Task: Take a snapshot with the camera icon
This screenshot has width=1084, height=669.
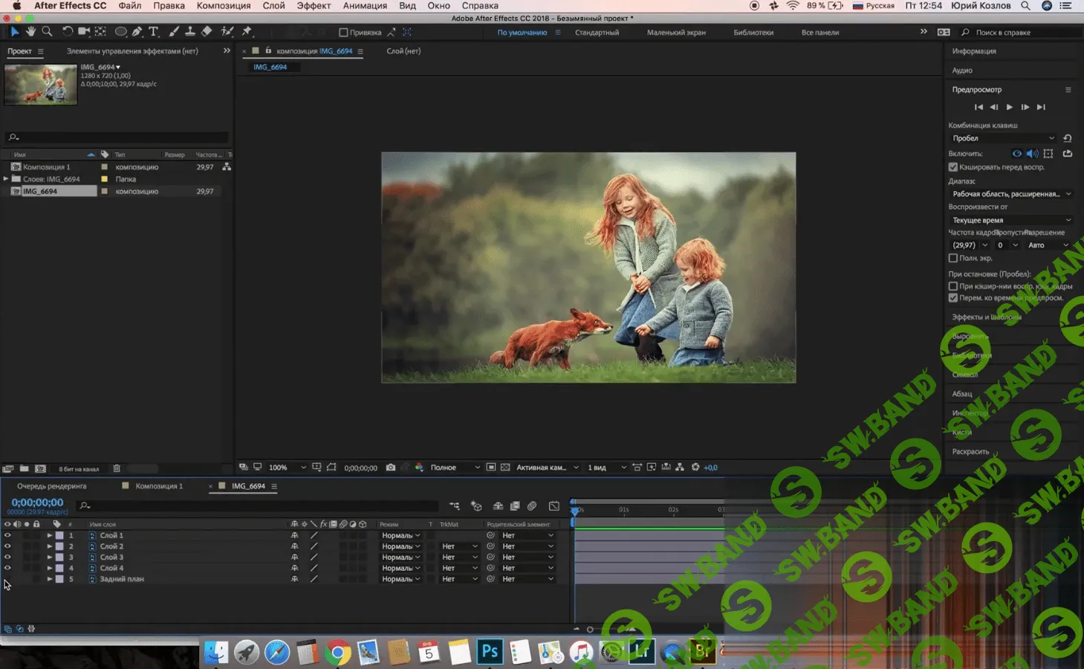Action: 391,468
